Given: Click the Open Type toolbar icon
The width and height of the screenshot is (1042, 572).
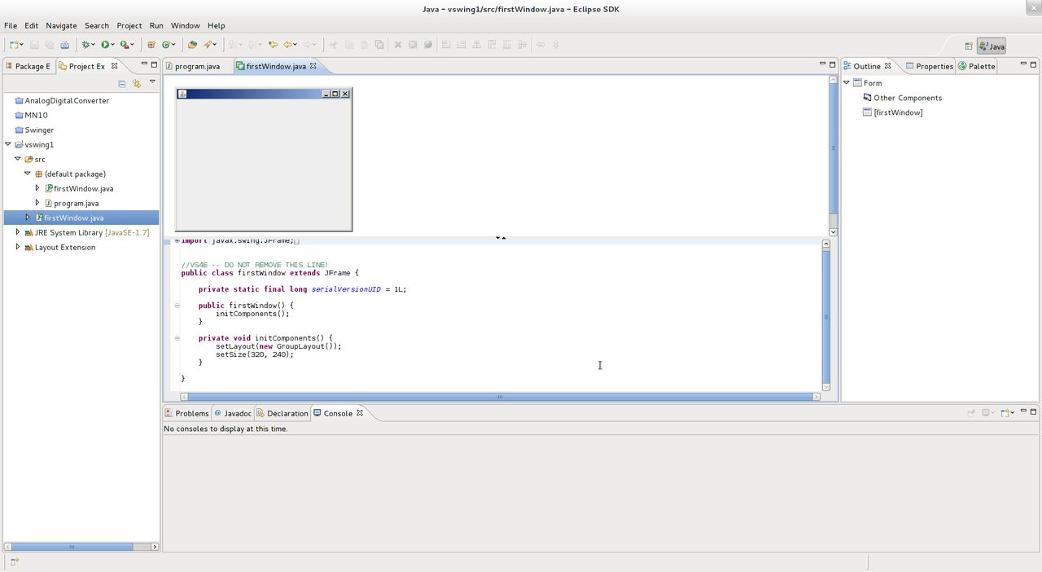Looking at the screenshot, I should 192,45.
